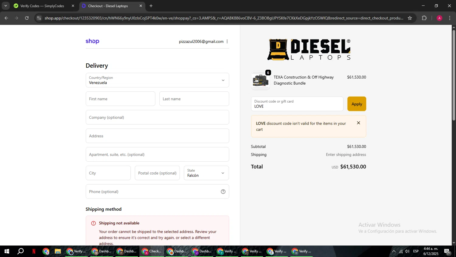Screen dimensions: 456x257
Task: Click the Address input field
Action: tap(157, 136)
